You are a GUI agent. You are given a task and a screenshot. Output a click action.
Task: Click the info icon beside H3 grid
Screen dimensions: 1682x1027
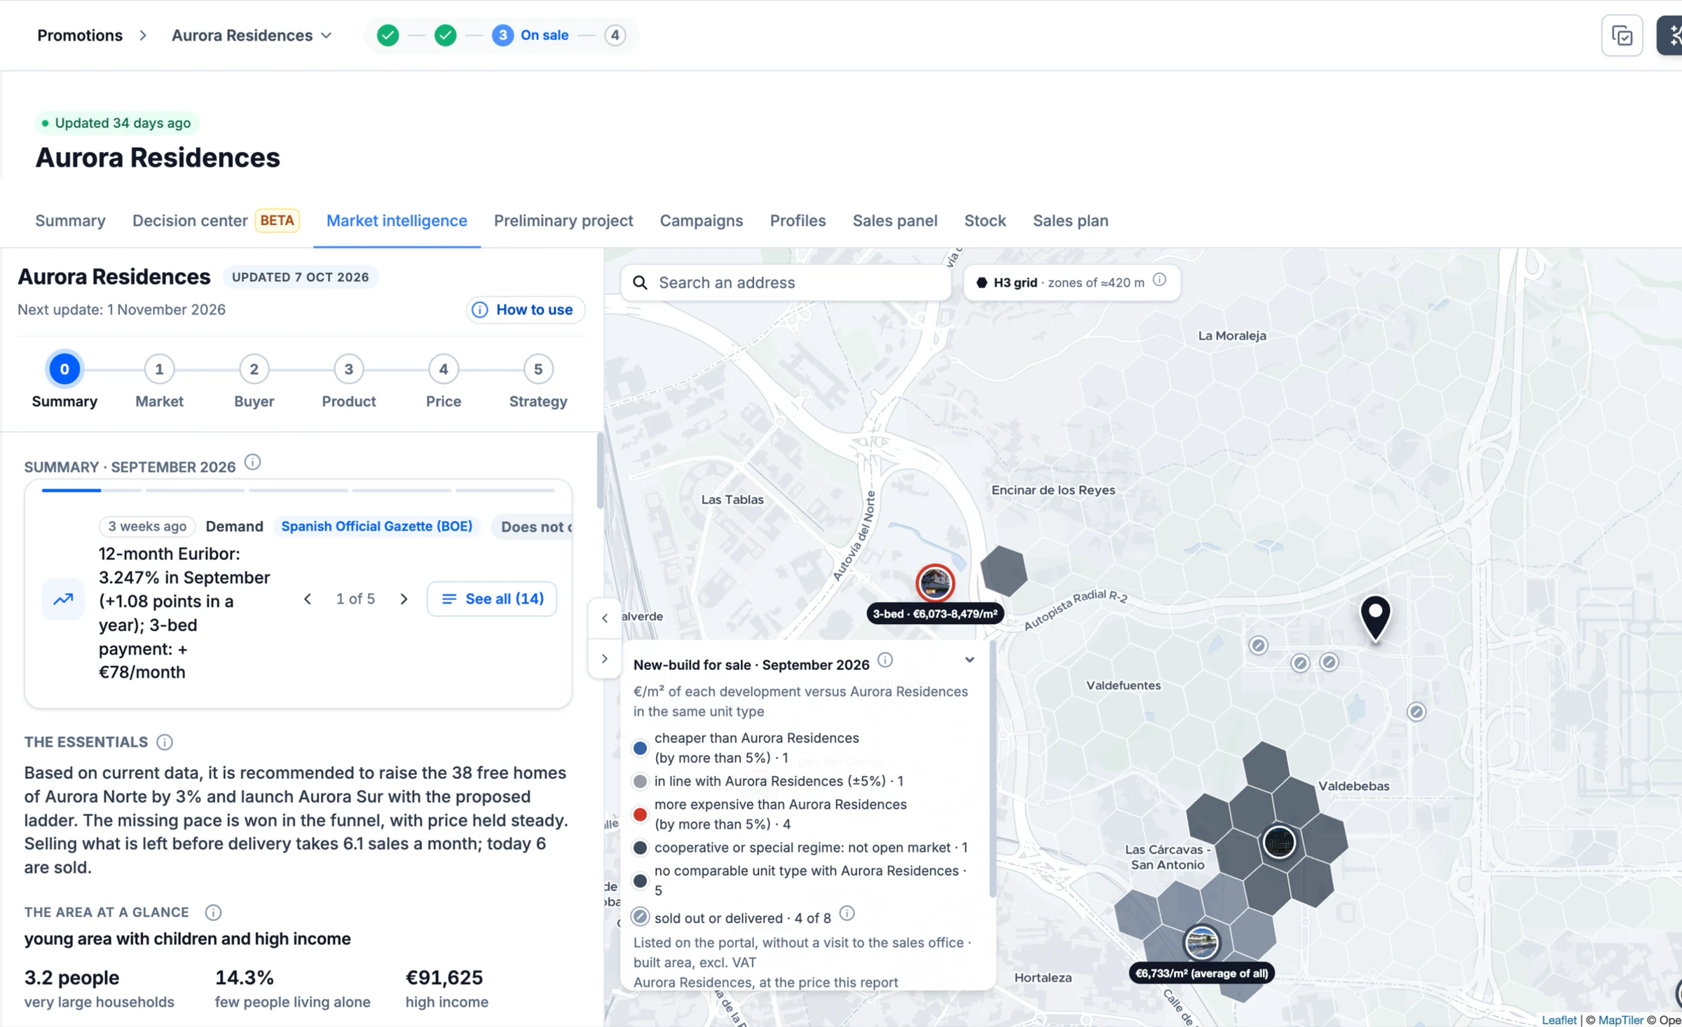point(1160,280)
